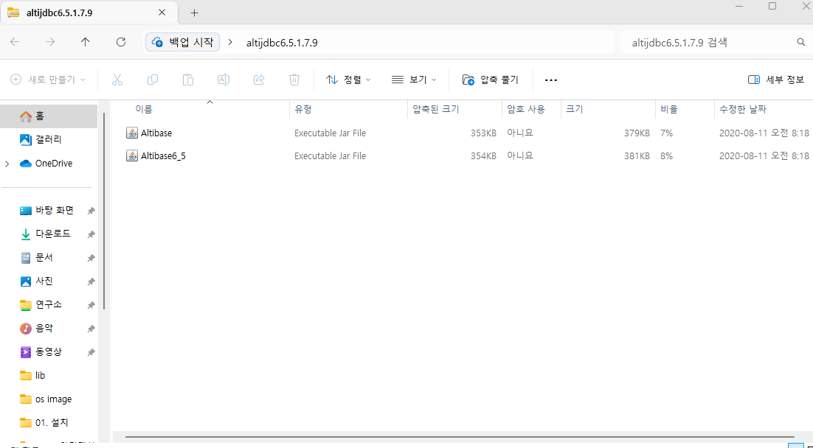Unpin 동영상 using its pin icon
Image resolution: width=813 pixels, height=448 pixels.
(x=91, y=352)
